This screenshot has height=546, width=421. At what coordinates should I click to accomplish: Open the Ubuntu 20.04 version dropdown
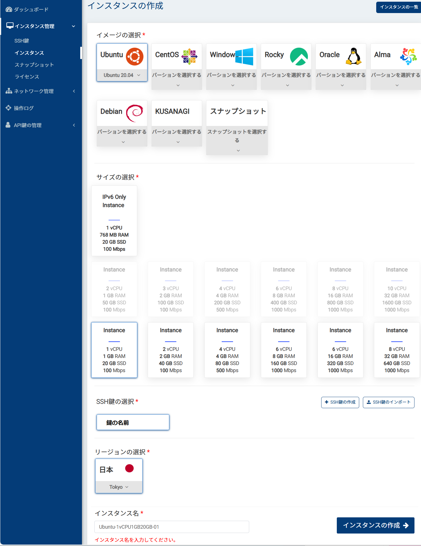coord(122,75)
